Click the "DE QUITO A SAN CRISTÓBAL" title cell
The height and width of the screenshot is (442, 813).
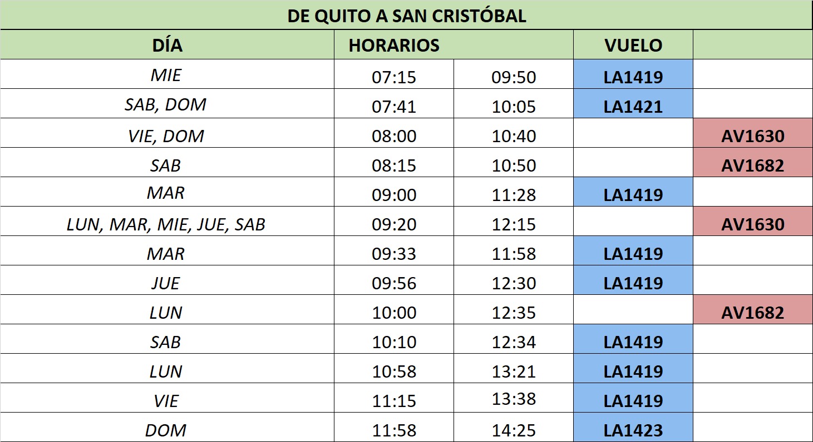point(406,16)
